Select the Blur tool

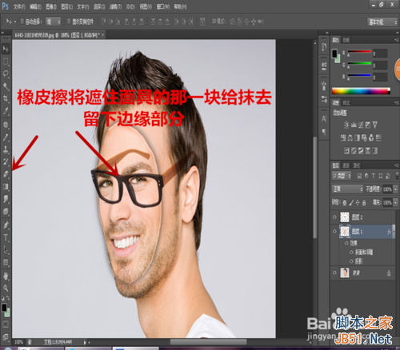tap(6, 199)
